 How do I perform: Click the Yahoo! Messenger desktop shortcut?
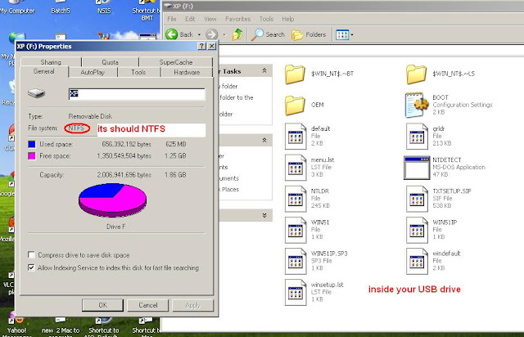tap(15, 326)
